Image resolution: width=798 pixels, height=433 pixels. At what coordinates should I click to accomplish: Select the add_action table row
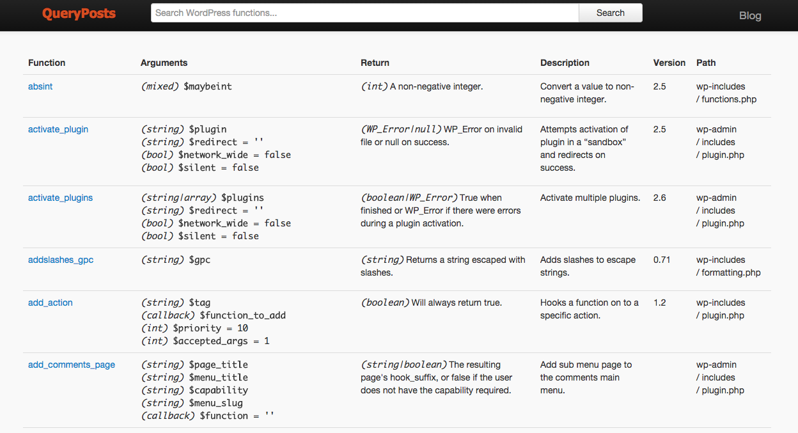point(399,321)
